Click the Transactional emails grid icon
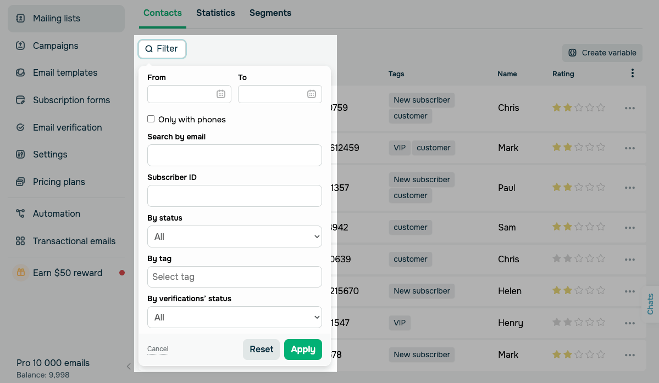The height and width of the screenshot is (383, 659). pyautogui.click(x=20, y=241)
